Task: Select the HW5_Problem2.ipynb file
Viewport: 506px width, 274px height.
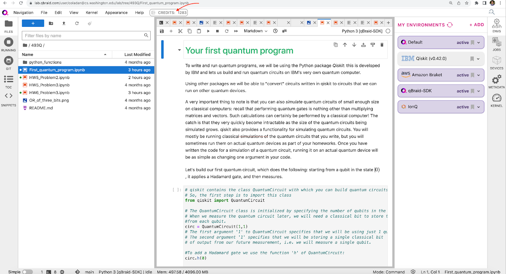Action: tap(86, 77)
